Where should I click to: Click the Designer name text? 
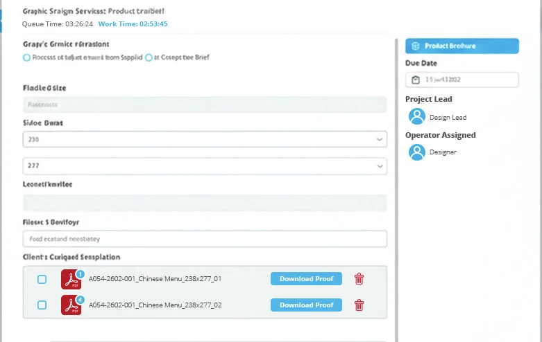pyautogui.click(x=443, y=152)
